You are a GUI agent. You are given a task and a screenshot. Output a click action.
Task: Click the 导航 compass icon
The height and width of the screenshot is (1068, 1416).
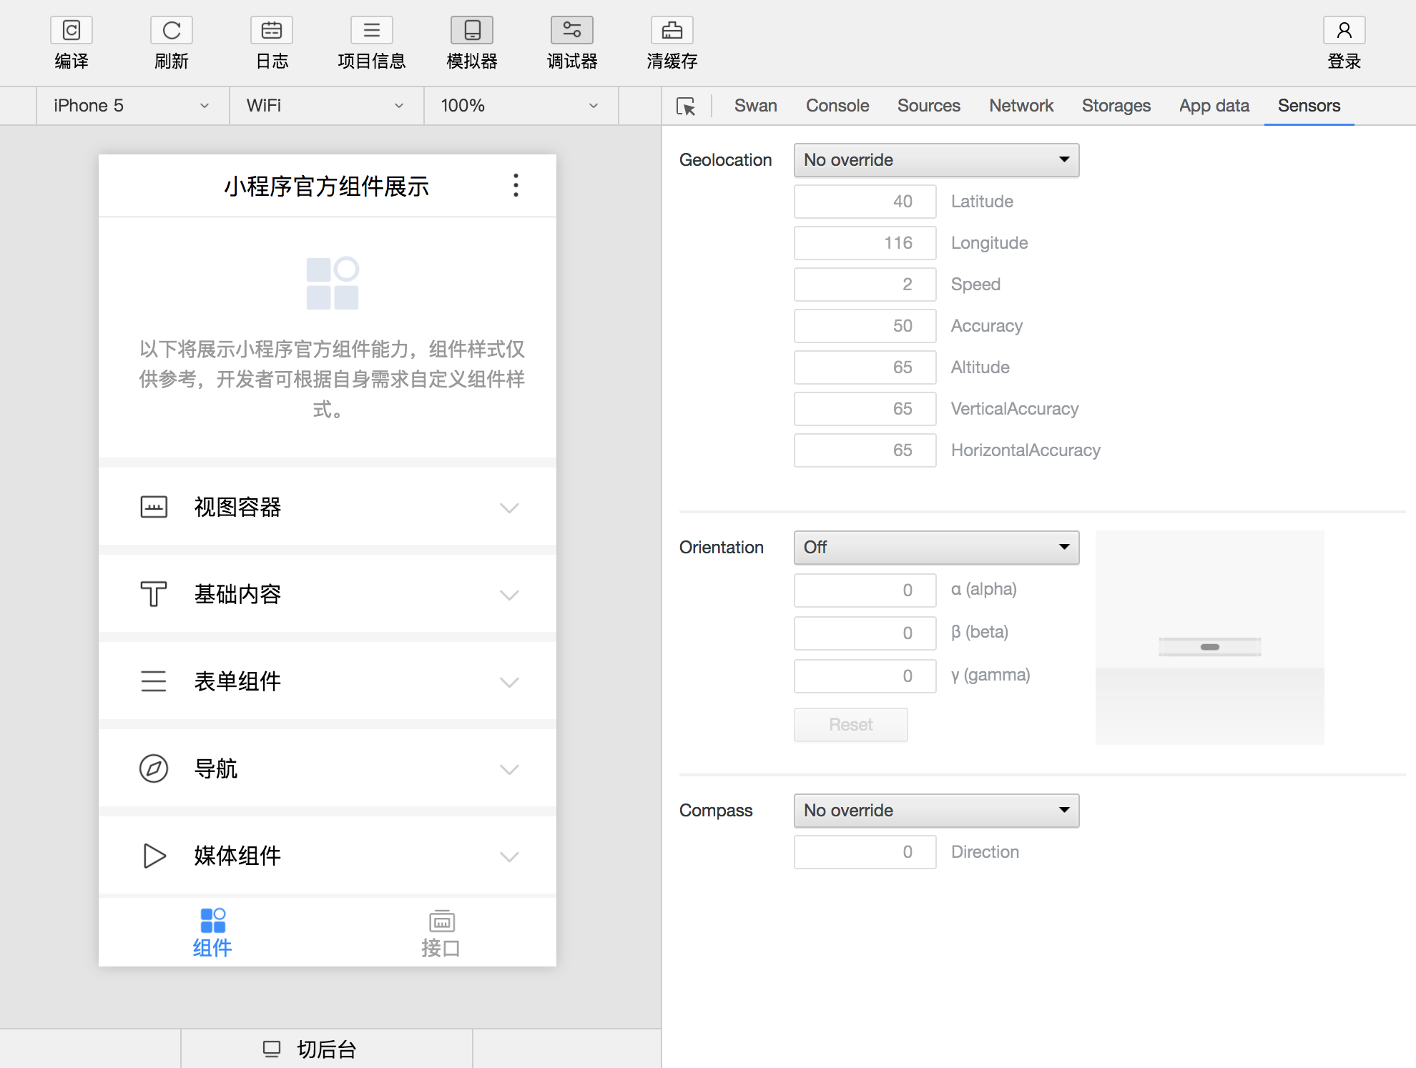click(x=154, y=768)
